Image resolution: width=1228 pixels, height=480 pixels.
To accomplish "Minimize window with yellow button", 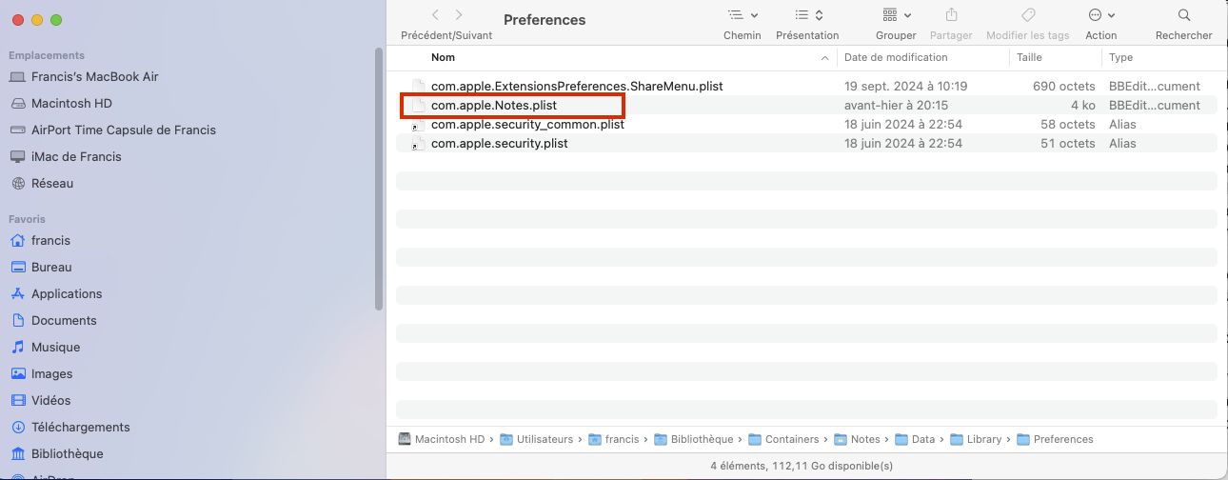I will click(37, 19).
